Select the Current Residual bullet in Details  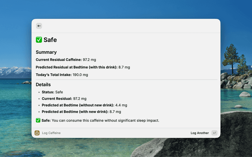(x=64, y=99)
